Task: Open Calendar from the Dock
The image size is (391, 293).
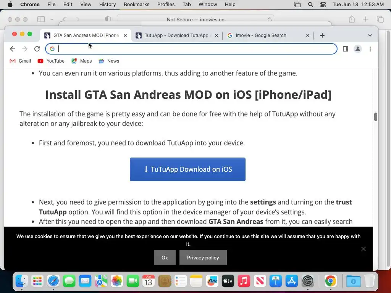Action: pos(149,281)
